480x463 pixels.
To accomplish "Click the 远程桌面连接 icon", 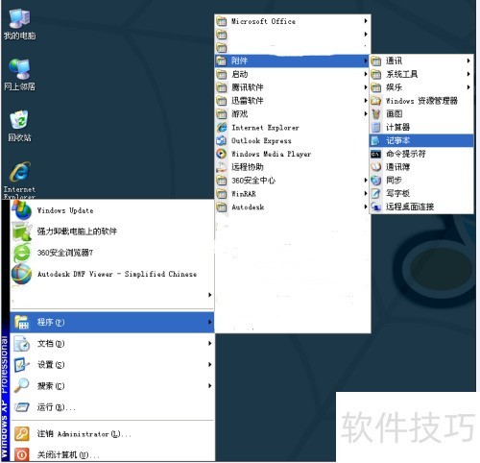I will click(x=376, y=207).
